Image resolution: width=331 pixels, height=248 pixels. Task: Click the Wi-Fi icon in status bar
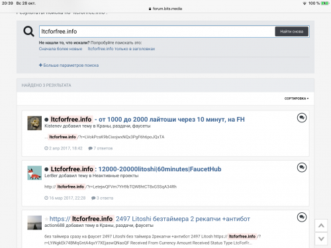point(305,3)
